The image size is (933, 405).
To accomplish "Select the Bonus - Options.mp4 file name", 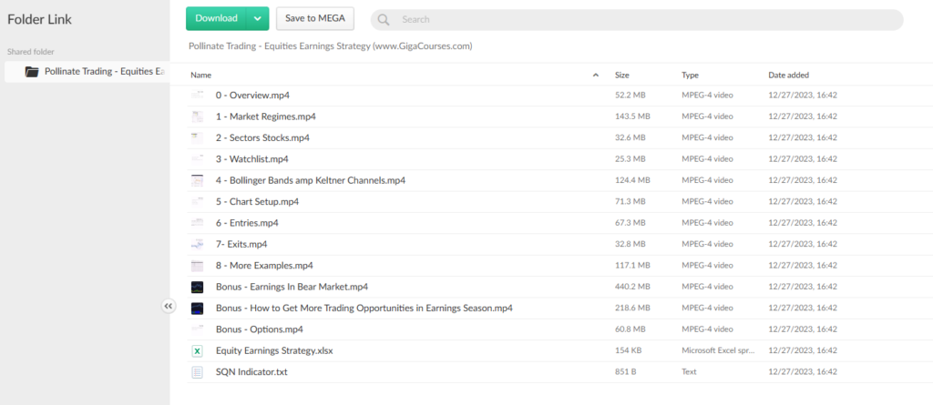I will pyautogui.click(x=260, y=329).
